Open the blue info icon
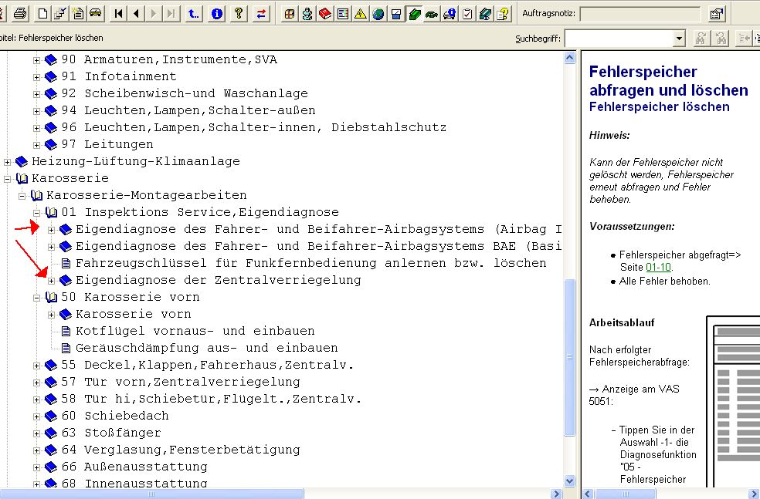Screen dimensions: 760x499 (x=217, y=13)
